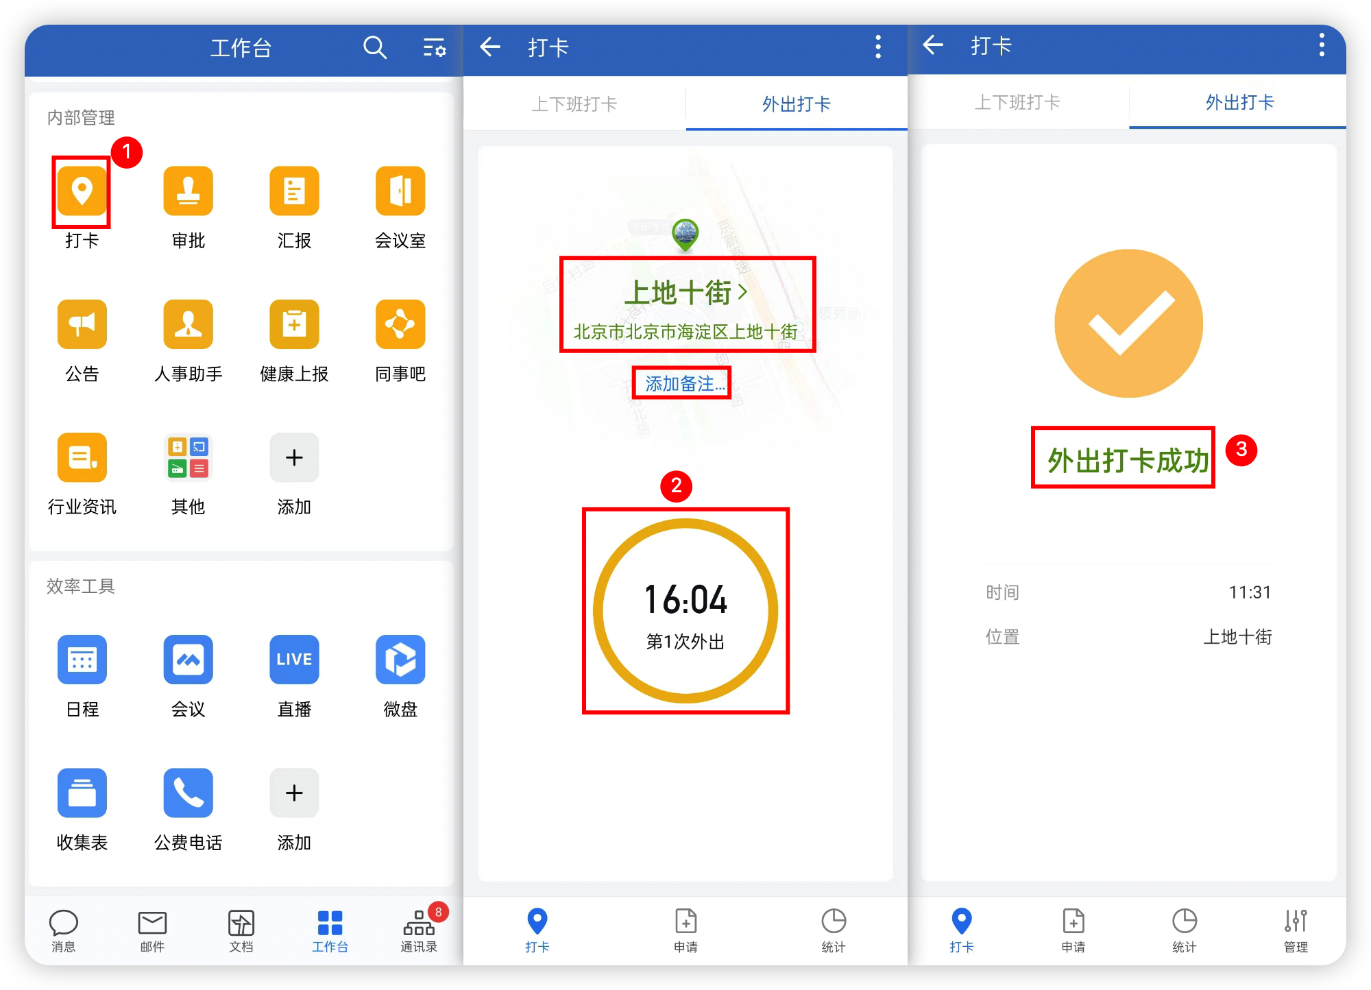The width and height of the screenshot is (1371, 990).
Task: Tap the 16:04 第1次外出 punch button
Action: point(685,612)
